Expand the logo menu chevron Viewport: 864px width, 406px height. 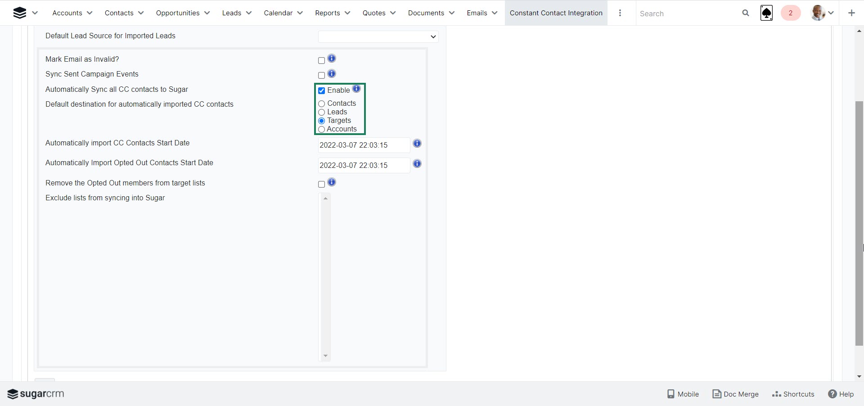[35, 13]
